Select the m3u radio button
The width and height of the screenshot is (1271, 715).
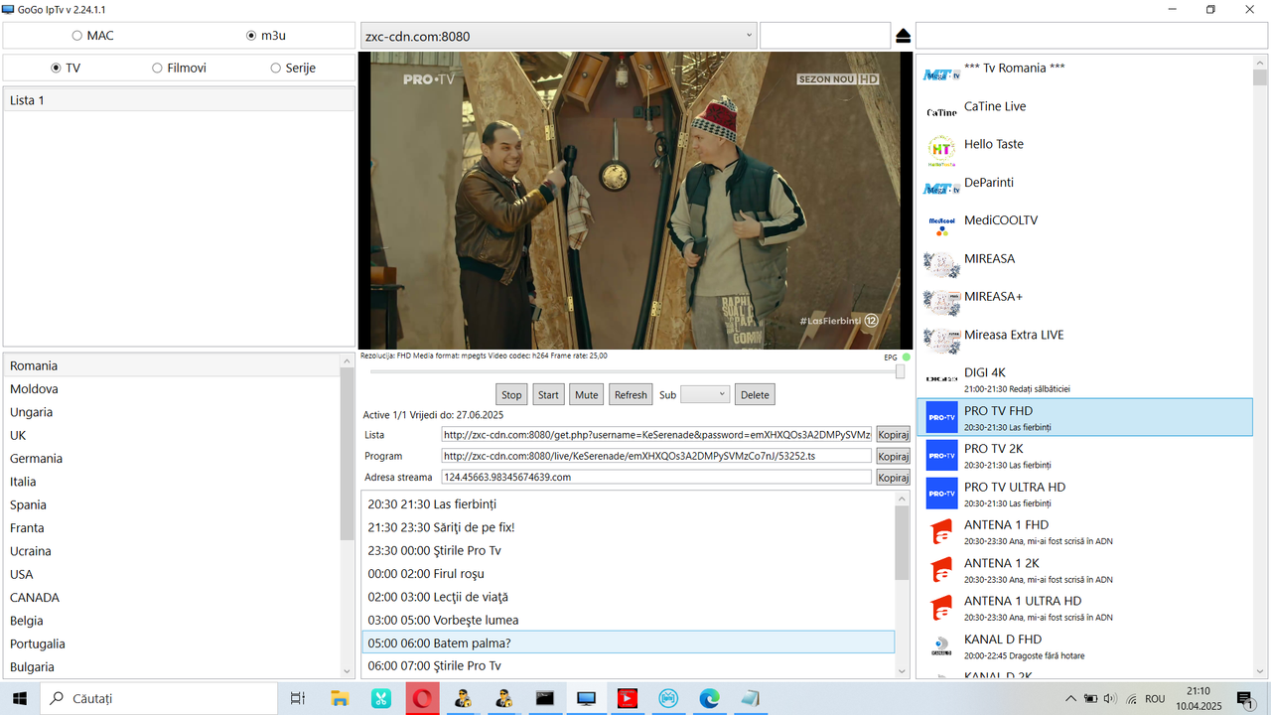pyautogui.click(x=251, y=36)
